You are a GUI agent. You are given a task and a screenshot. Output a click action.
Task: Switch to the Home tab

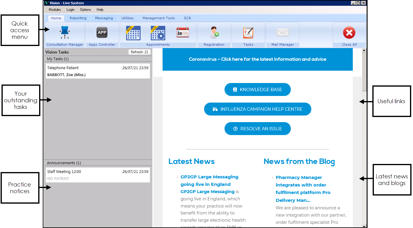[x=56, y=18]
